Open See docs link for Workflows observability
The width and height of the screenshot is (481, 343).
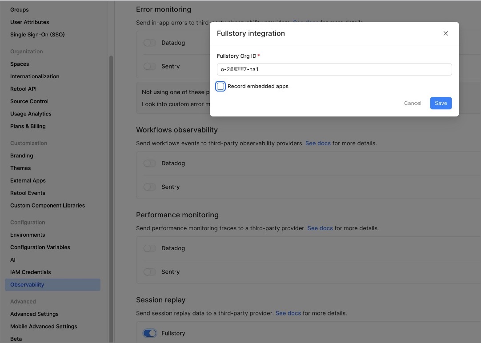point(318,144)
